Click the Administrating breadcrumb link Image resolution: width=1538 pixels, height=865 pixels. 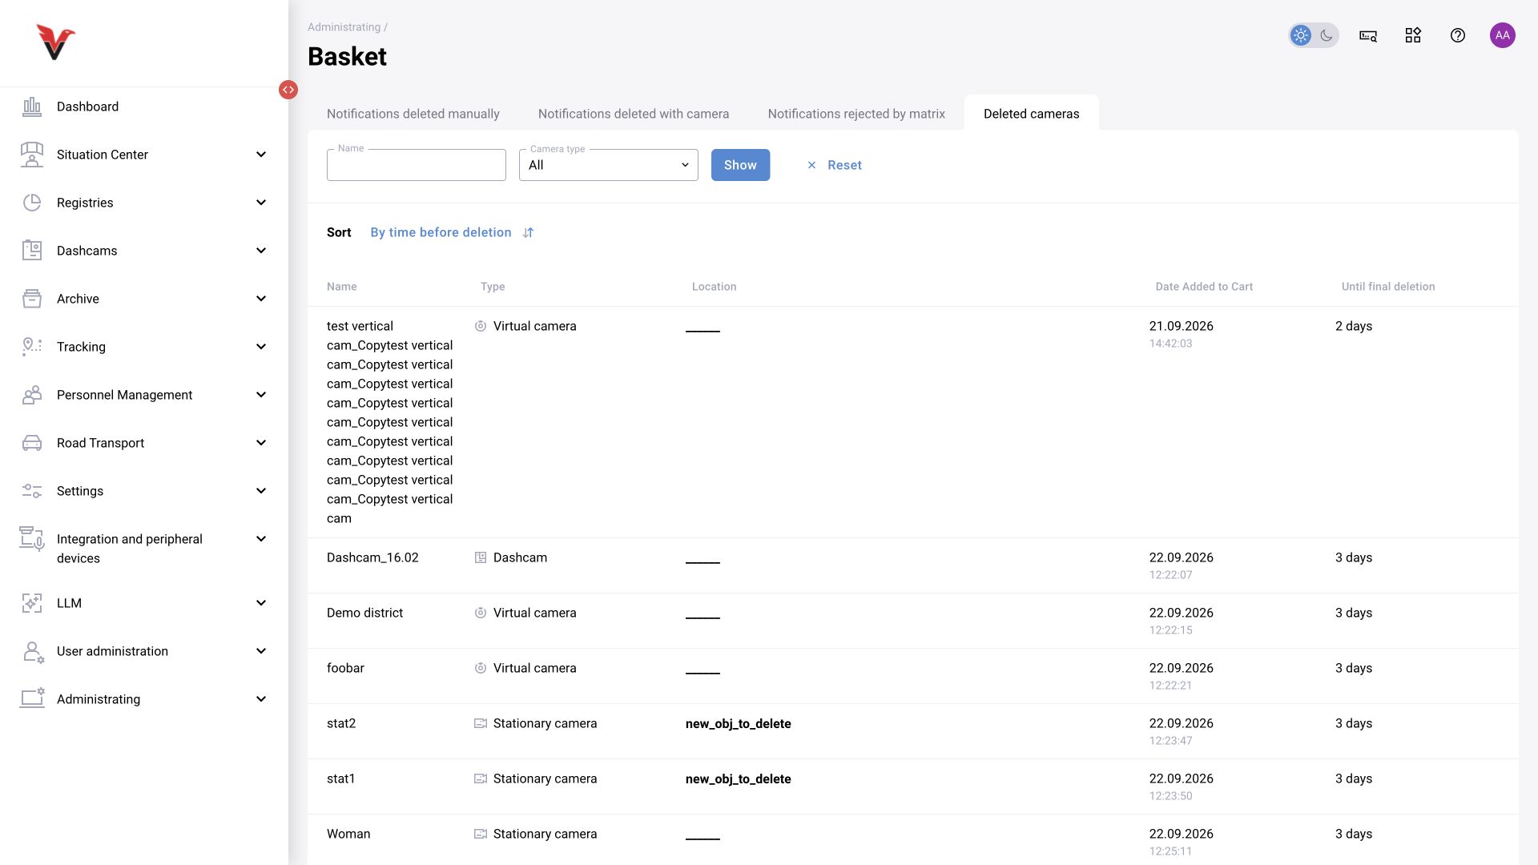344,27
